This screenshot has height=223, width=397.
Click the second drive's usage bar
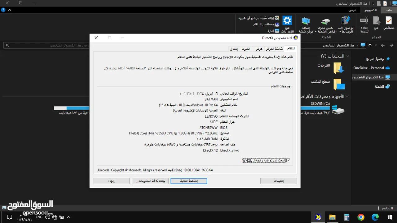point(72,108)
